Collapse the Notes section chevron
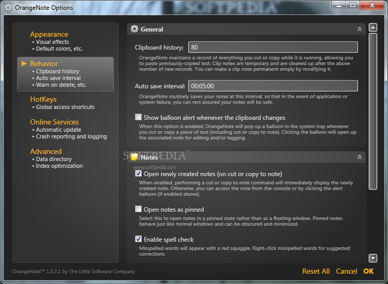 click(x=360, y=157)
